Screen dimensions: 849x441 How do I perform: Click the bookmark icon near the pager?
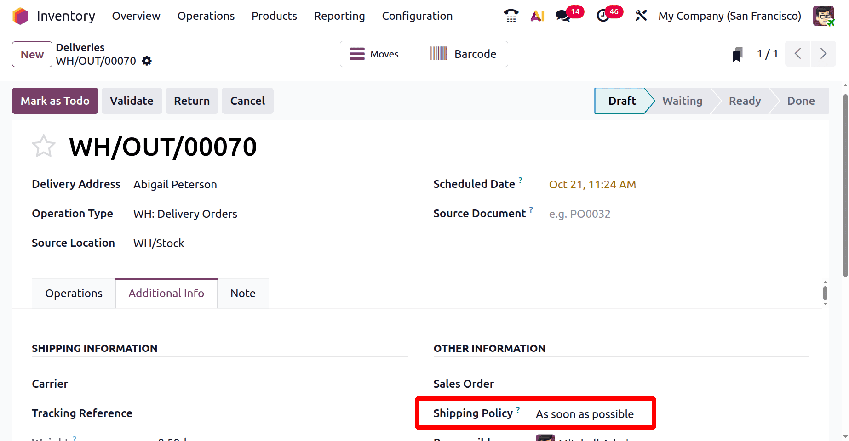[x=737, y=54]
